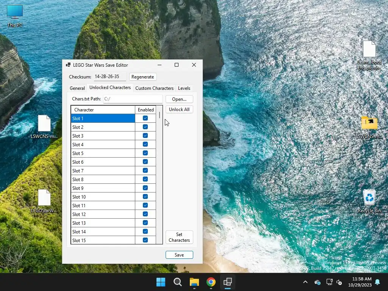Image resolution: width=388 pixels, height=291 pixels.
Task: Click the Save Editor app taskbar icon
Action: [x=227, y=282]
